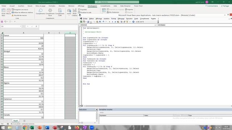Open Visual Basic editor from Excel ribbon
The image size is (232, 130).
(3, 12)
